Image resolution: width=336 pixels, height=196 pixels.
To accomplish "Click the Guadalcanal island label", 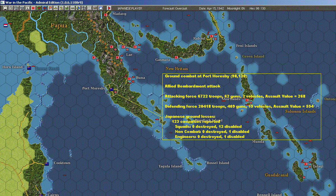I will click(277, 175).
